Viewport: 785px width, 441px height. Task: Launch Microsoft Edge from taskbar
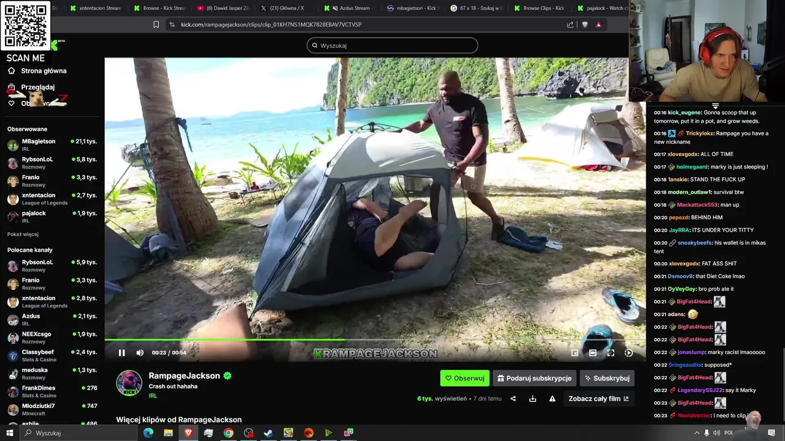tap(148, 433)
